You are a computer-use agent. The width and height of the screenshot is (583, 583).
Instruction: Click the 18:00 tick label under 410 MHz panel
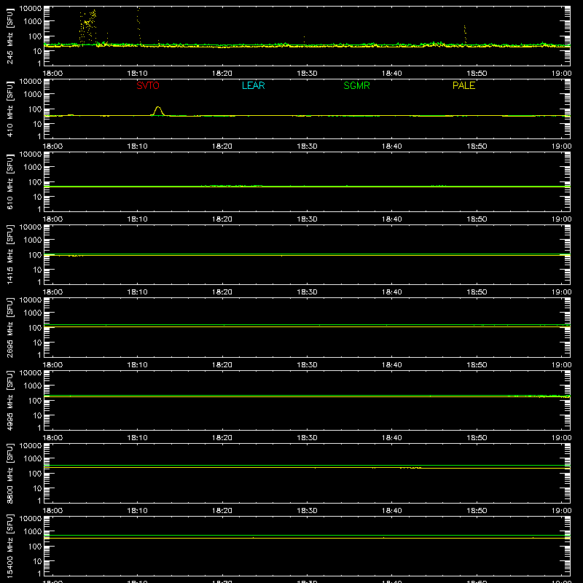coord(52,146)
